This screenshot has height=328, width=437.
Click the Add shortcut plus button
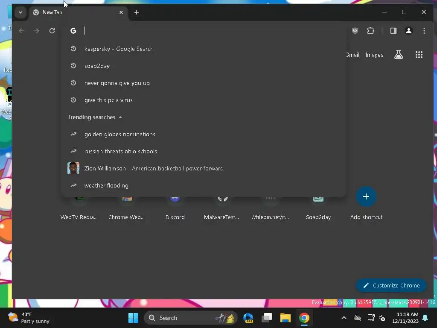[366, 196]
